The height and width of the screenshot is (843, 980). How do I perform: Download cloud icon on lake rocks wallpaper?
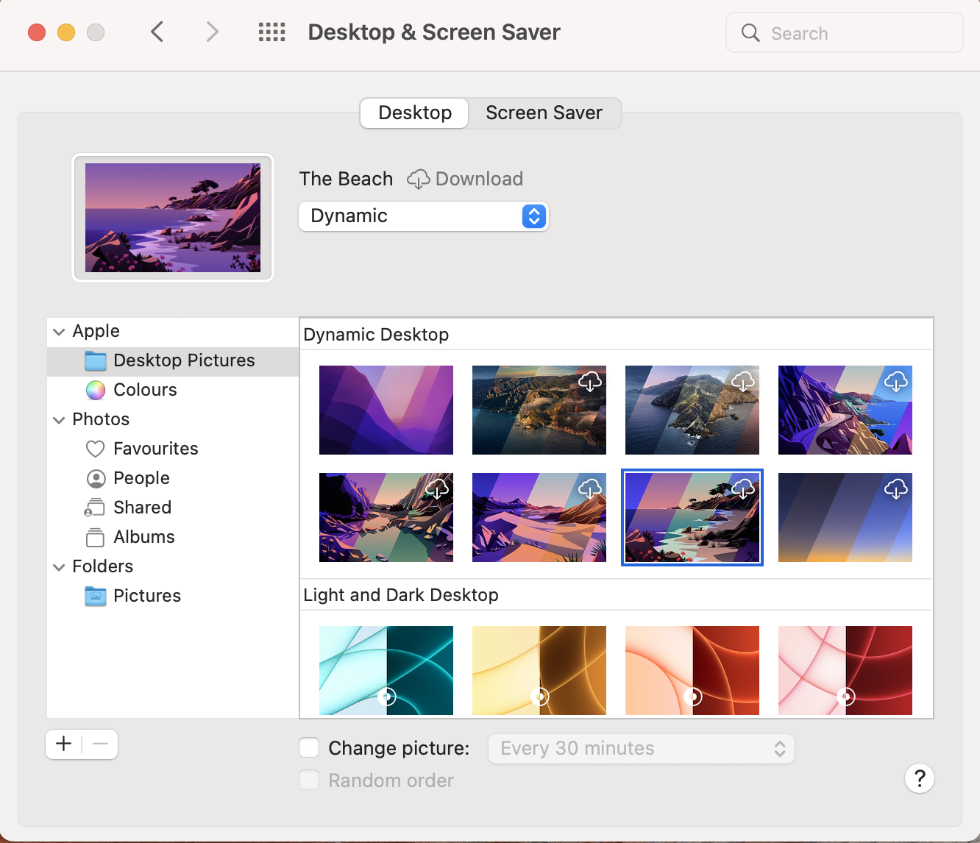(x=437, y=488)
